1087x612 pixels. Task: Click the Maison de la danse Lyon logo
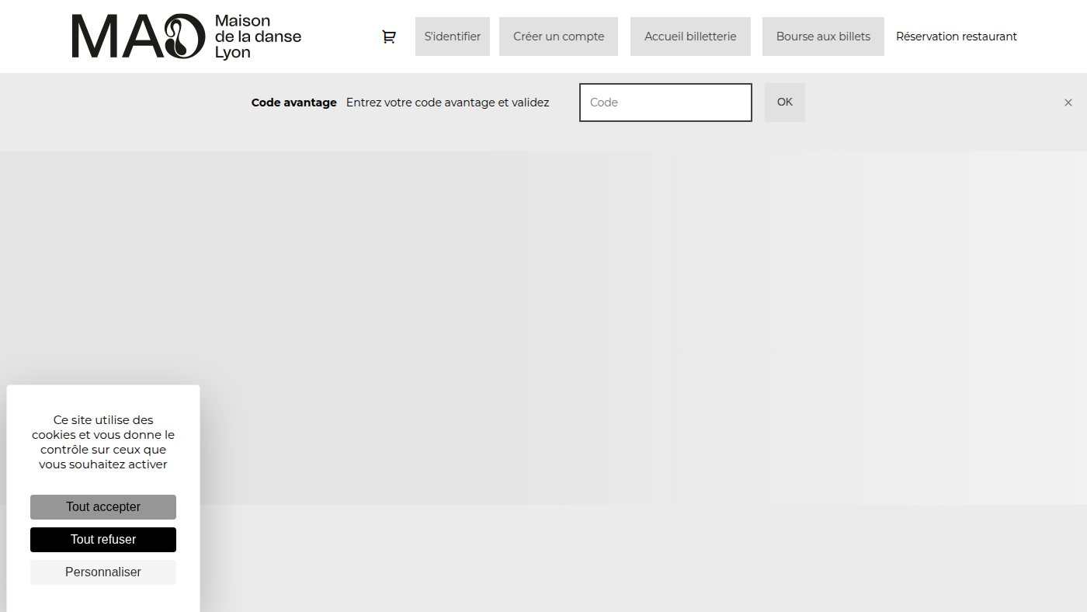(186, 37)
